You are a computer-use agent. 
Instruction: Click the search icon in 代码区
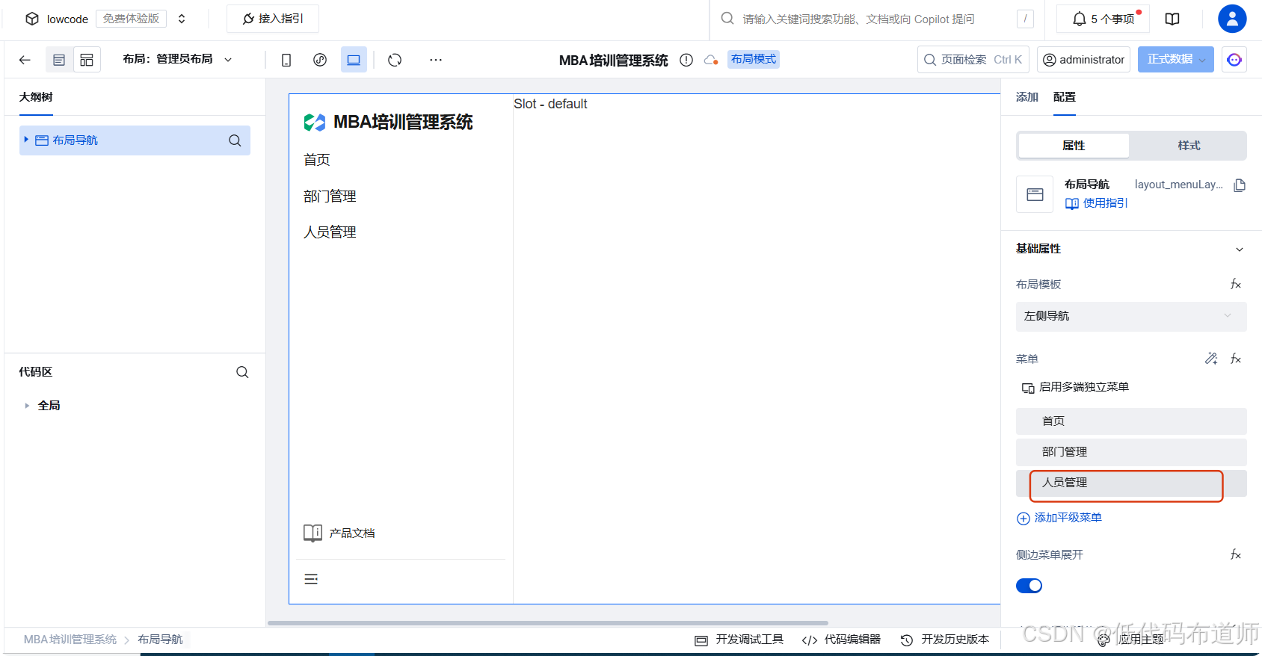point(242,372)
